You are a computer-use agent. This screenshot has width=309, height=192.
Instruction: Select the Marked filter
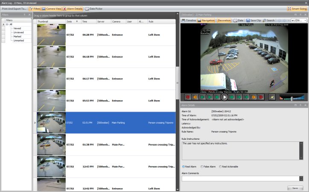[17, 37]
